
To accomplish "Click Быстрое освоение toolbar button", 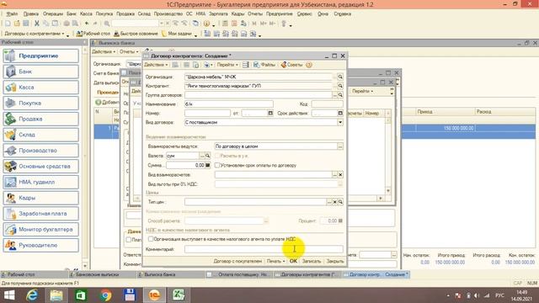I will point(136,34).
